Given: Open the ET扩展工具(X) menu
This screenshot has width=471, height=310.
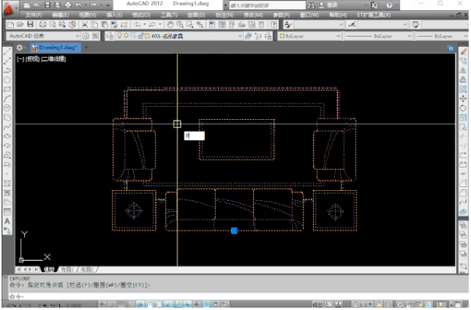Looking at the screenshot, I should 374,15.
